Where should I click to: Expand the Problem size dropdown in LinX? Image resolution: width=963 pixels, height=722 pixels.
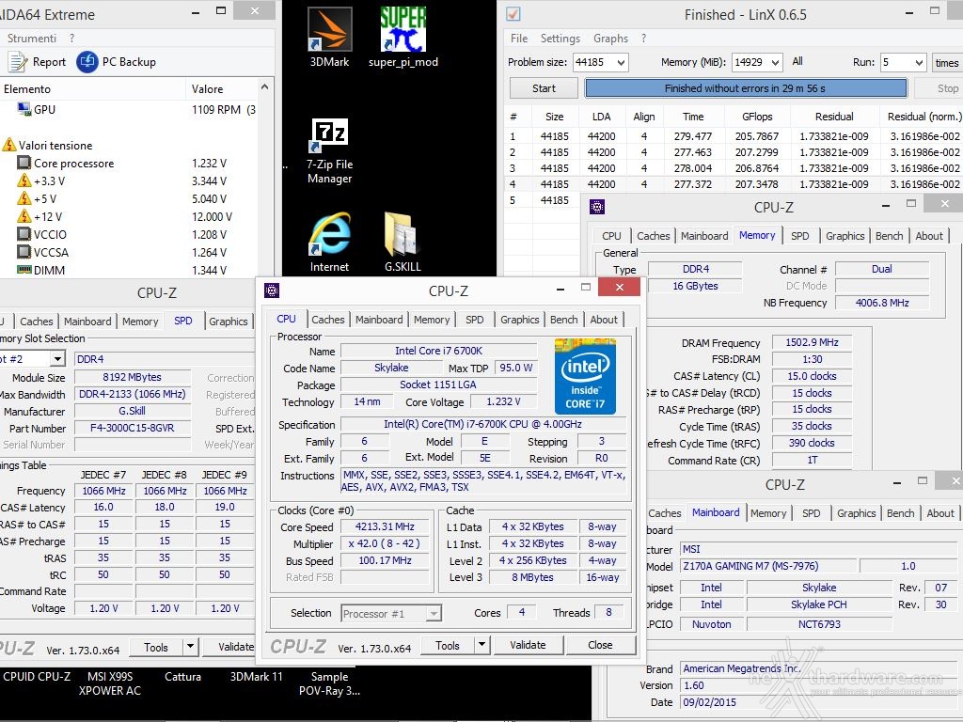click(621, 63)
